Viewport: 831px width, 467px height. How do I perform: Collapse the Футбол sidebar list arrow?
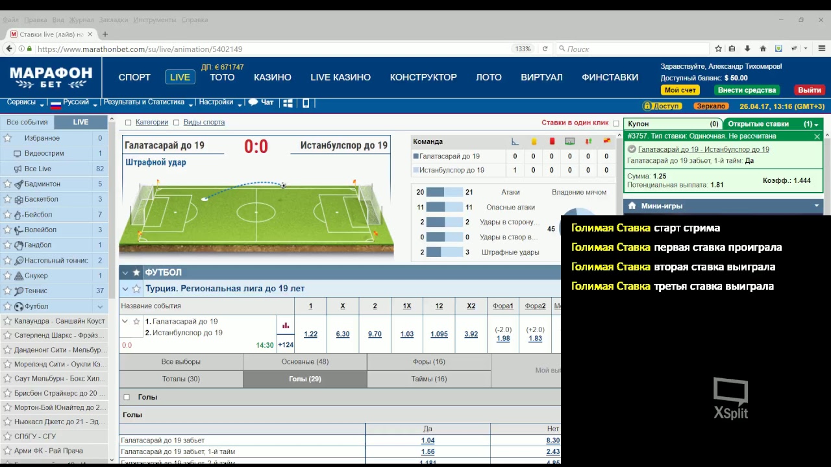[100, 307]
